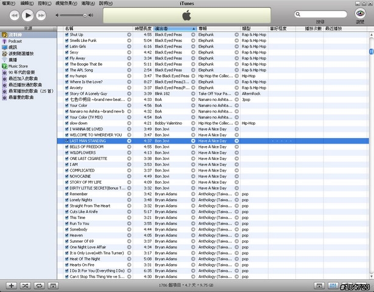Open 90 年代的音樂 smart playlist
The height and width of the screenshot is (292, 374).
click(x=21, y=72)
